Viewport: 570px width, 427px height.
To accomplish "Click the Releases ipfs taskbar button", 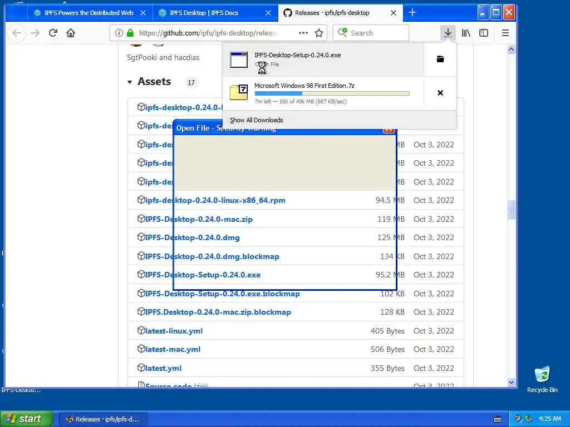I will [x=103, y=419].
